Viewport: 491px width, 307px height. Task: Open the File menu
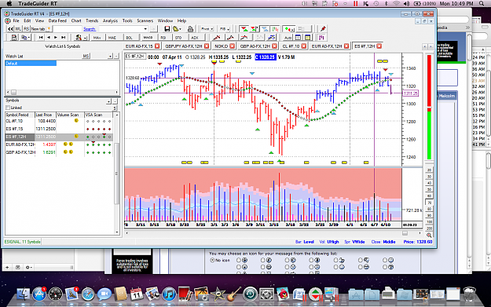16,20
